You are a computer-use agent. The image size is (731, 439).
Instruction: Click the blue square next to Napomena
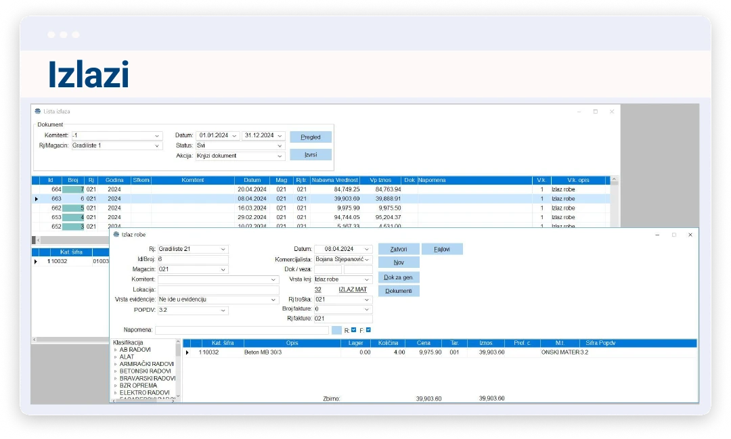[x=336, y=330]
